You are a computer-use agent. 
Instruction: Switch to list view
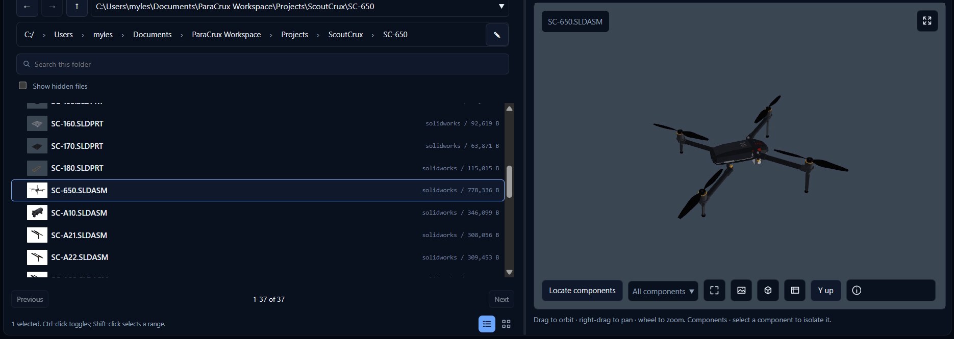487,324
